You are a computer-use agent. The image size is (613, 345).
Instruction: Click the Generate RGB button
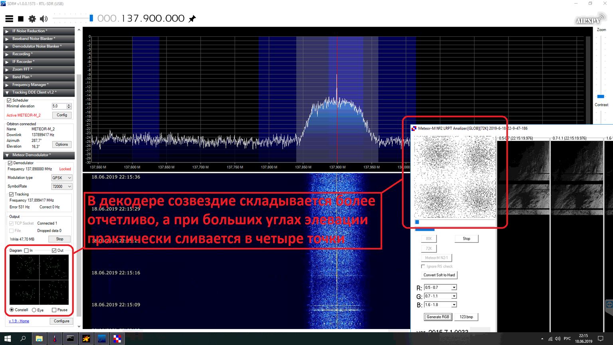438,317
